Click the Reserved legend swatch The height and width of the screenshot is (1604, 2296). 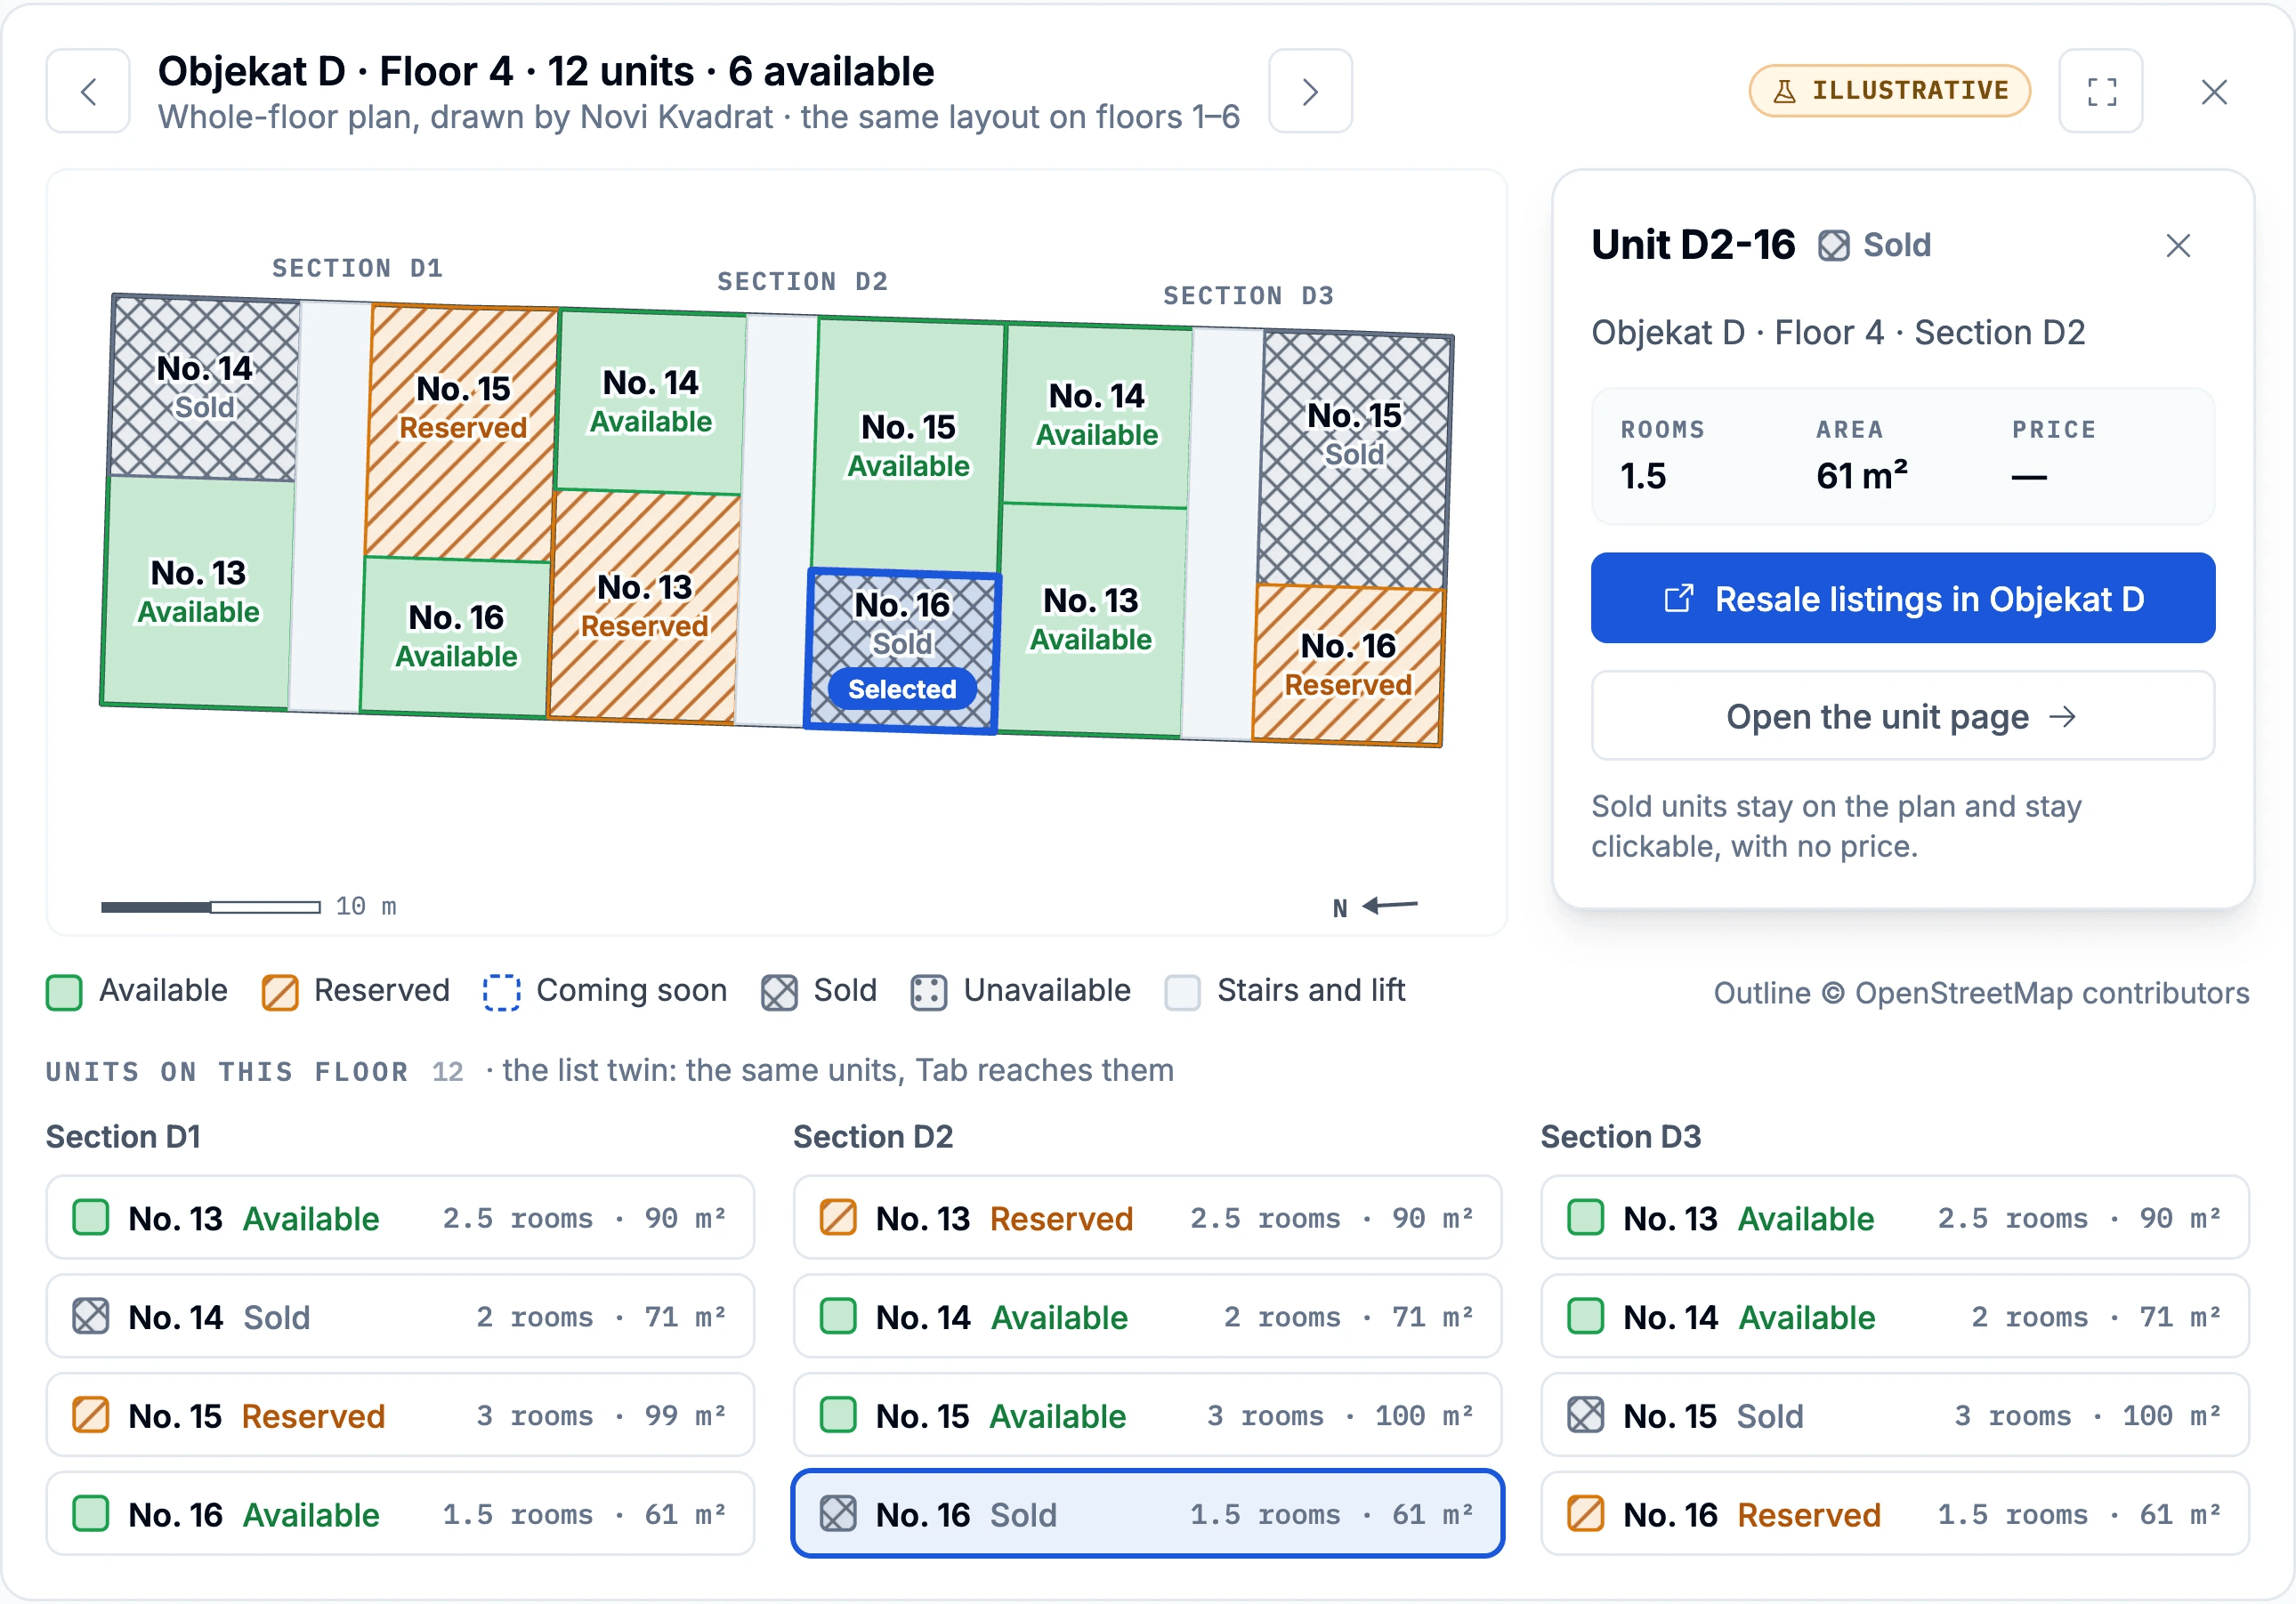(280, 993)
